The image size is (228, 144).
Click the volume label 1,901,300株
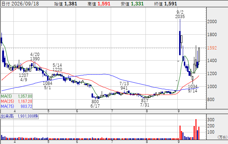pyautogui.click(x=28, y=116)
